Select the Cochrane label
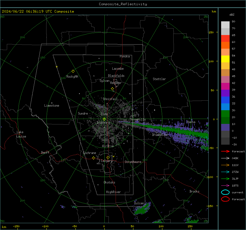 [x=89, y=153]
